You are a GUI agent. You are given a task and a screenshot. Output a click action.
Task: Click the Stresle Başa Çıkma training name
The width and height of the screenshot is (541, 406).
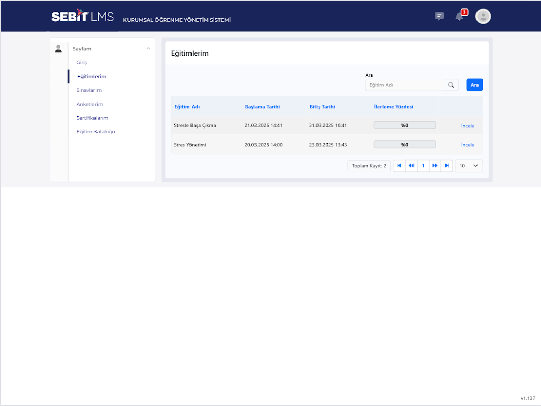coord(195,125)
